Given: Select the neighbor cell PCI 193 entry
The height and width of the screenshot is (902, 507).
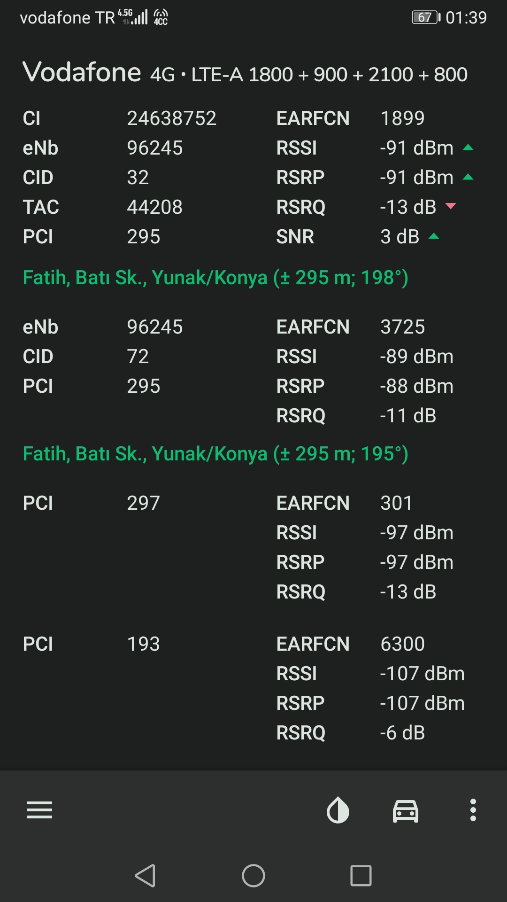Looking at the screenshot, I should click(x=253, y=688).
